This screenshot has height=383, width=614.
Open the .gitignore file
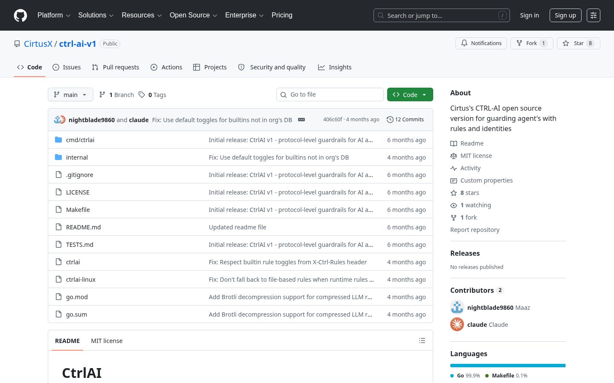80,175
